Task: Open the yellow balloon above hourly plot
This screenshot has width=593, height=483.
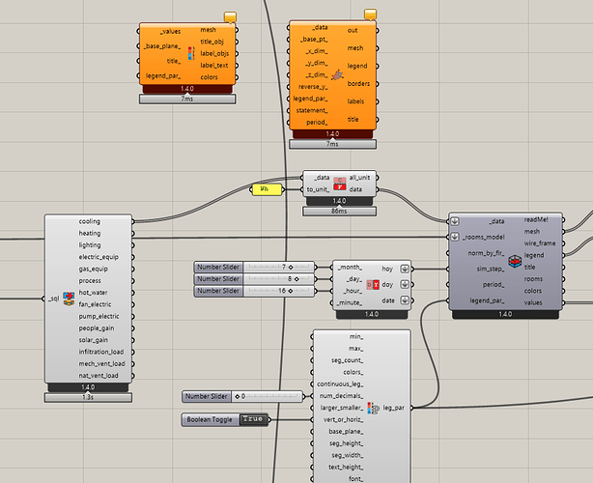Action: point(370,14)
